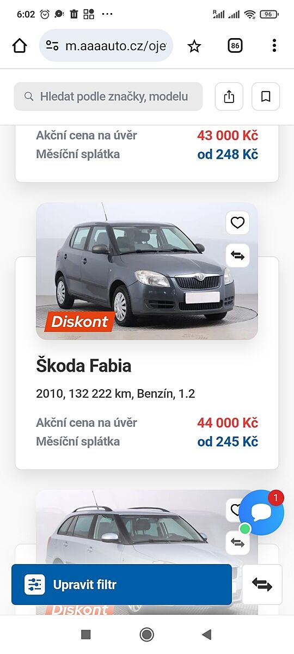Tap the 'Upravit filtr' button

(x=121, y=585)
